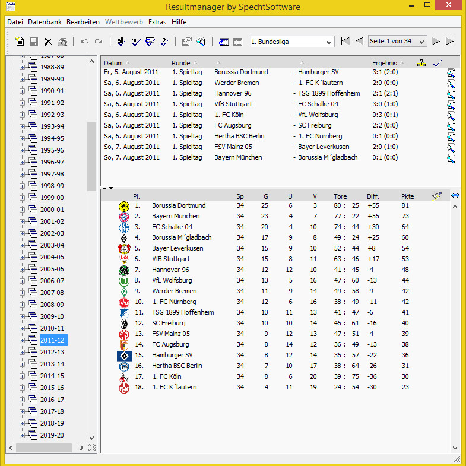Click the 'no' checkmark icon
Screen dimensions: 466x466
pos(135,42)
